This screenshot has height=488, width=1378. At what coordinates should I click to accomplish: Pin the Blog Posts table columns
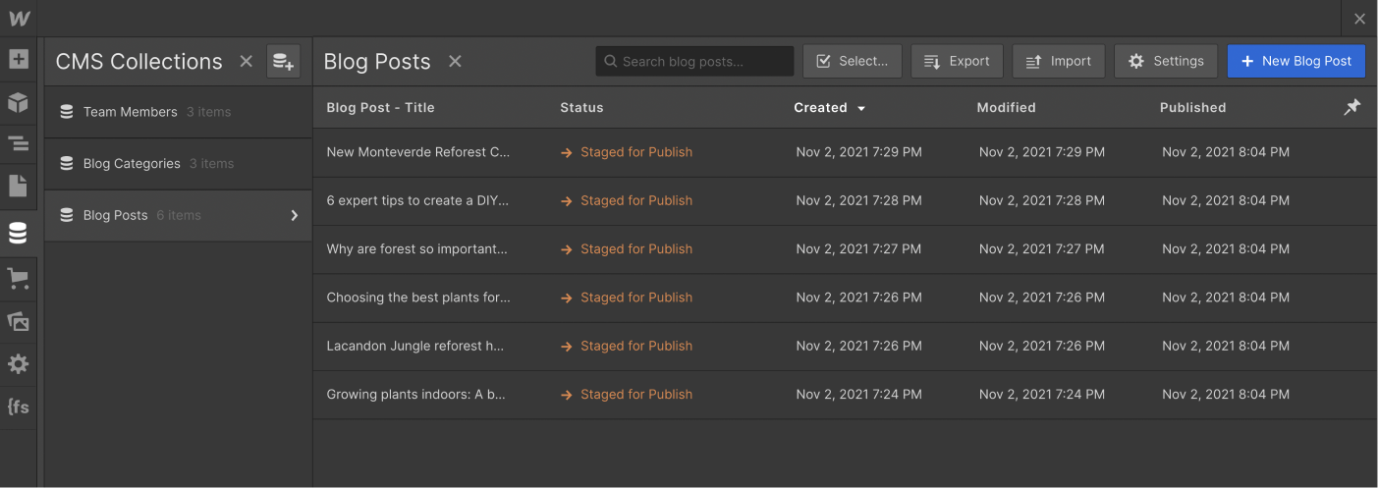pos(1352,107)
